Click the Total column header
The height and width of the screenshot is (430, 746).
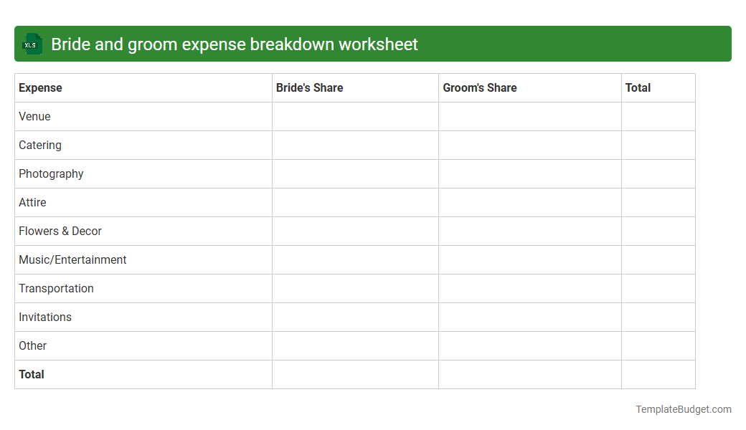tap(638, 87)
